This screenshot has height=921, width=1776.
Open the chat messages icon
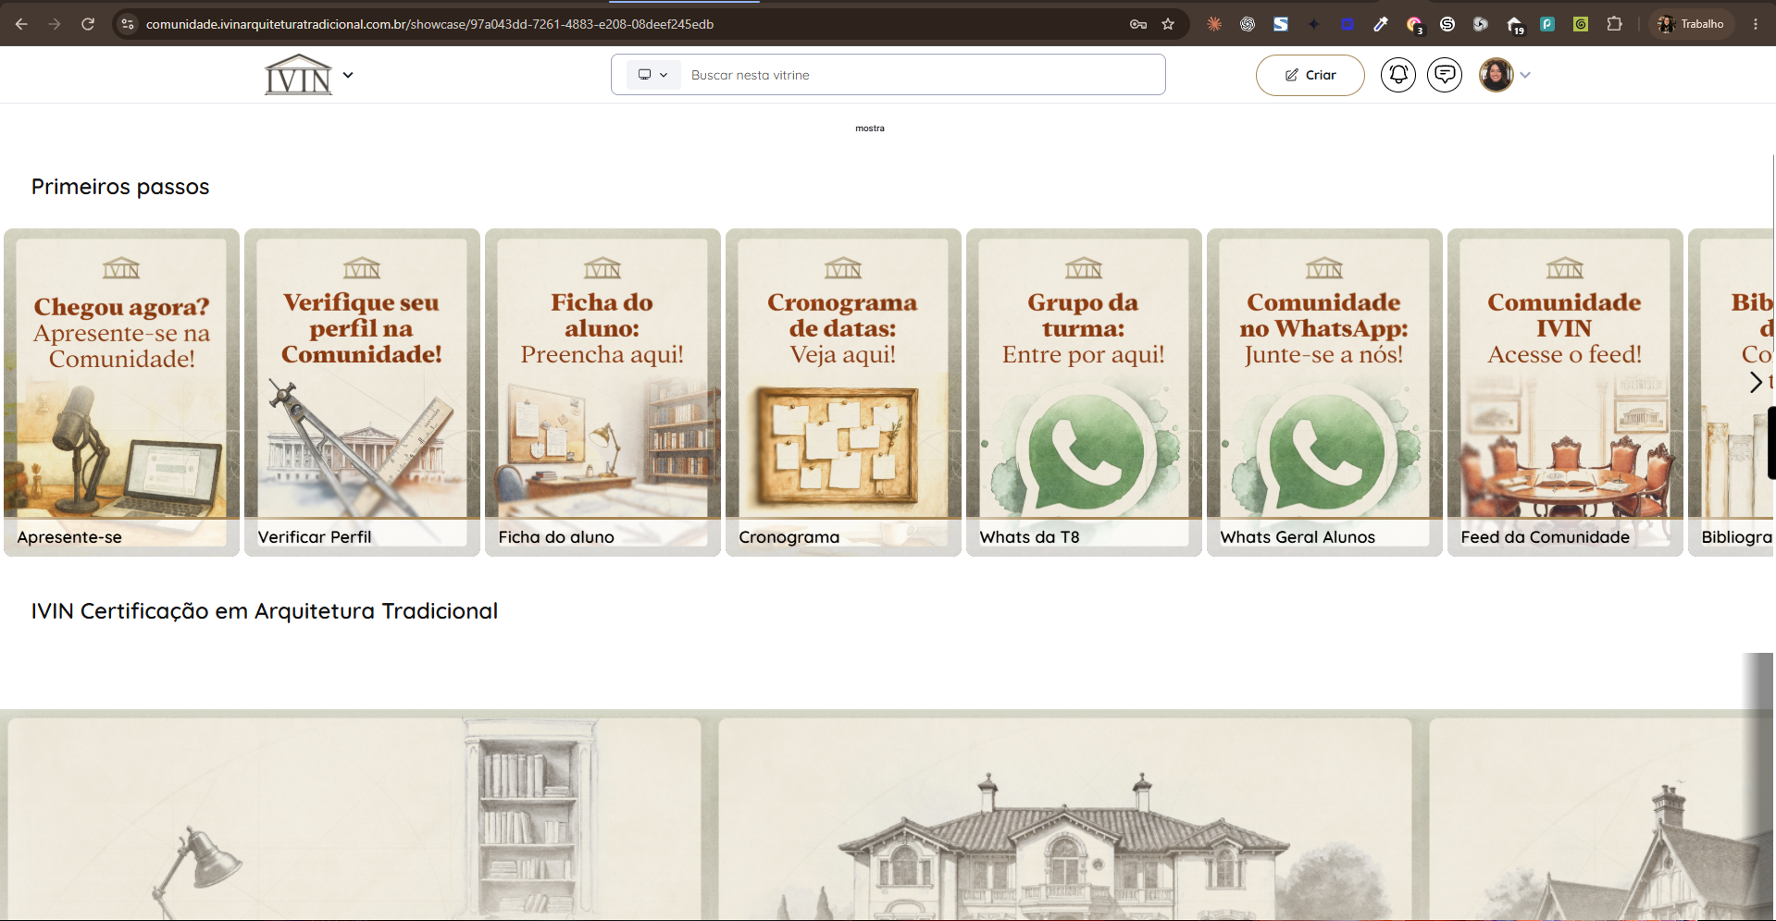1445,75
